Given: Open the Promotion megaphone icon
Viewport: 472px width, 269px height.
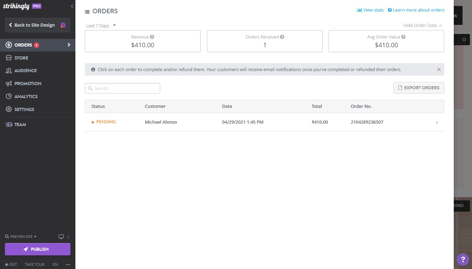Looking at the screenshot, I should pos(9,83).
